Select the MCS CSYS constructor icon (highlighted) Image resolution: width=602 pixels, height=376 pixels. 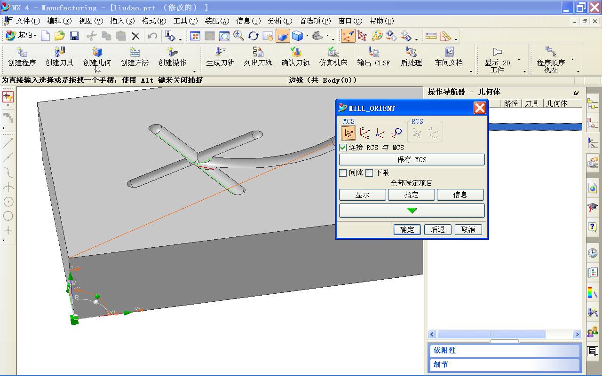[348, 133]
